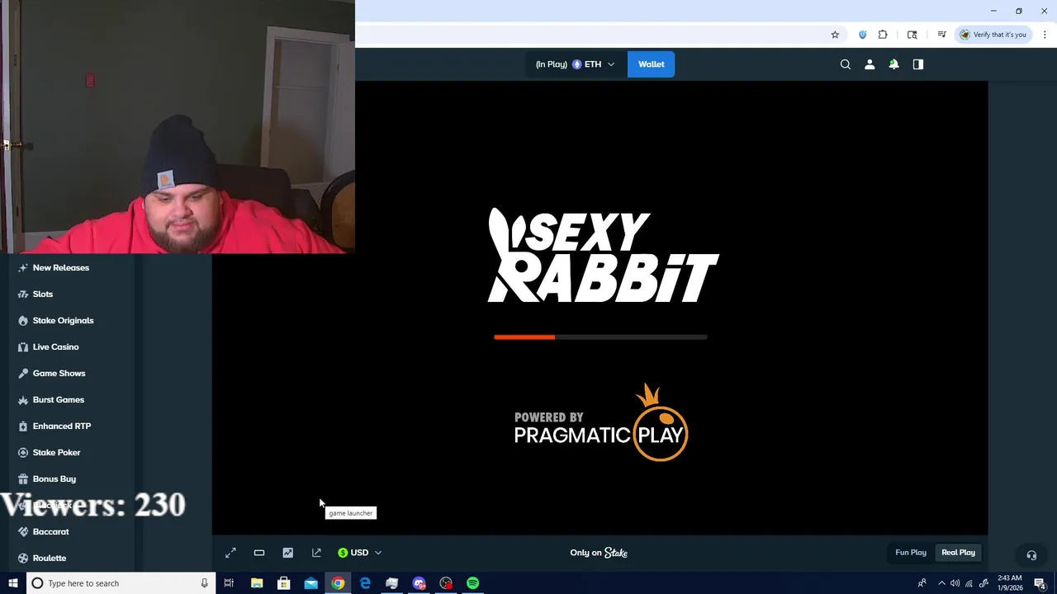Open network settings in system tray
This screenshot has width=1057, height=594.
click(969, 583)
